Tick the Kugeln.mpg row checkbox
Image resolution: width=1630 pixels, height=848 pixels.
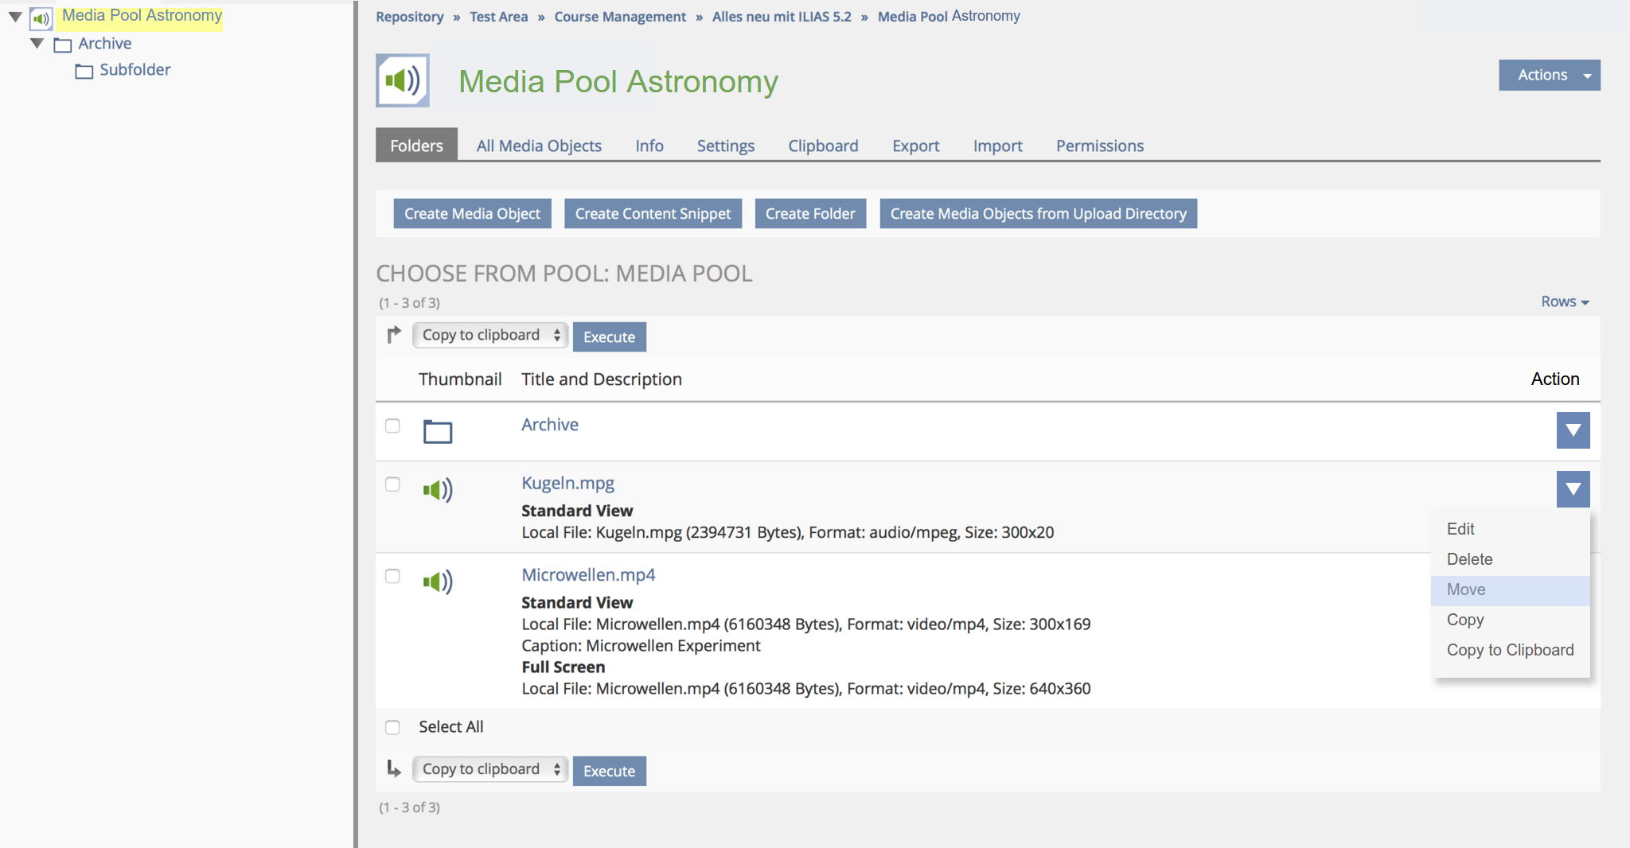(392, 484)
